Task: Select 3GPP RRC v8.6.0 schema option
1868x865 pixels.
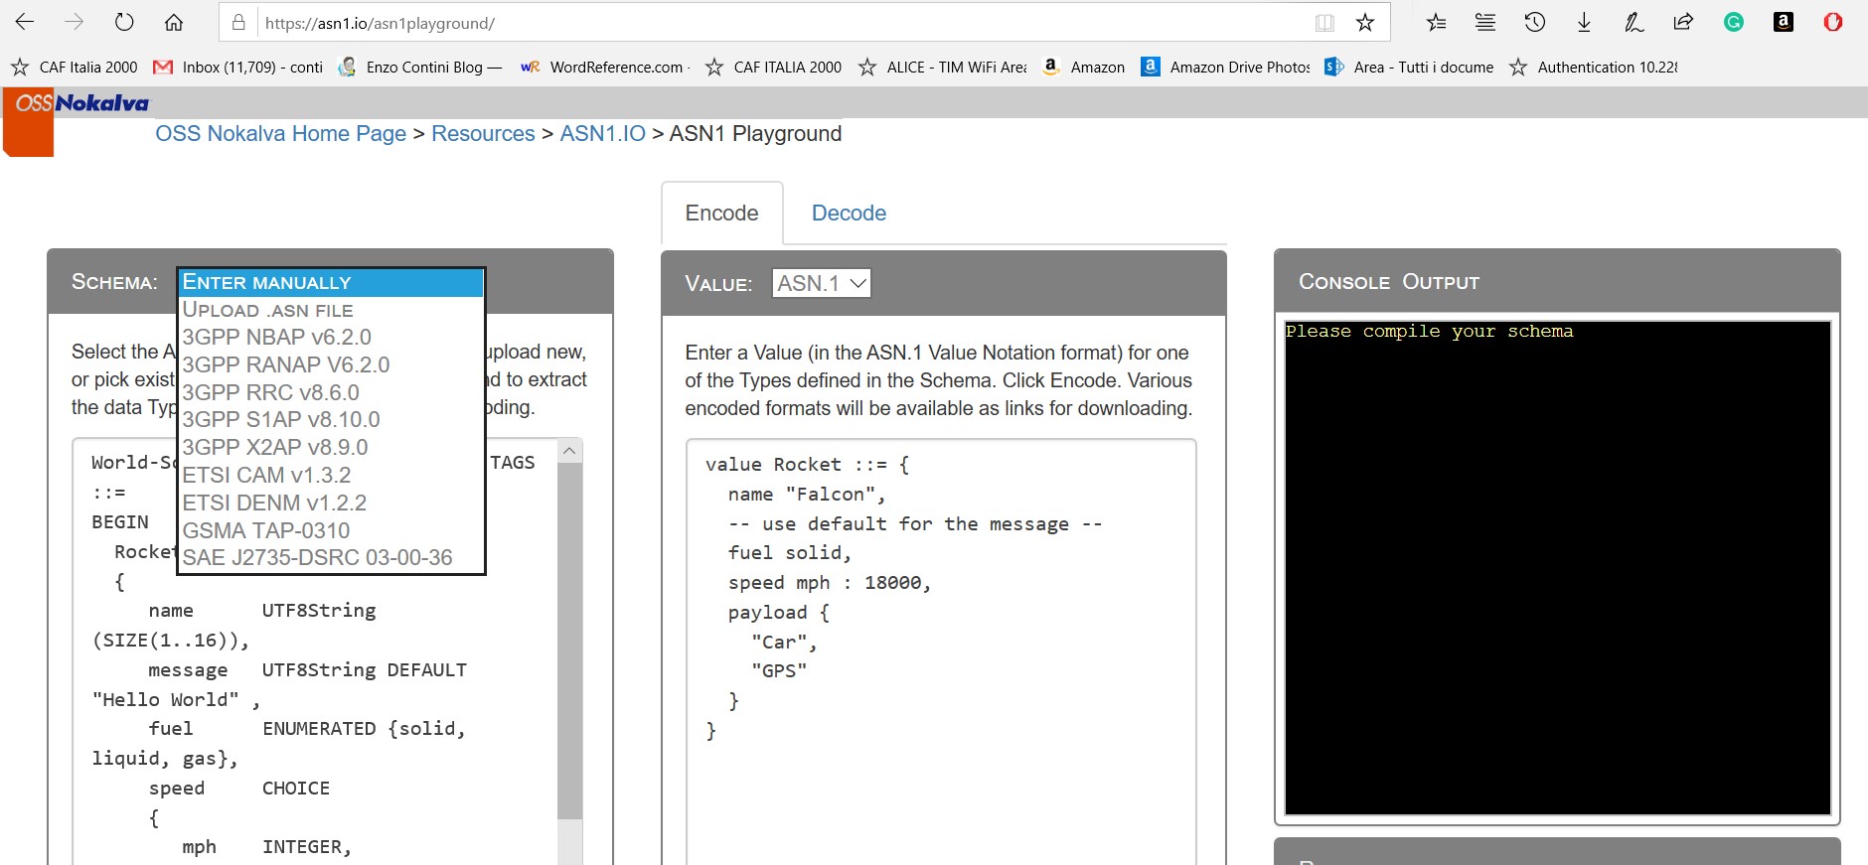Action: pyautogui.click(x=270, y=392)
